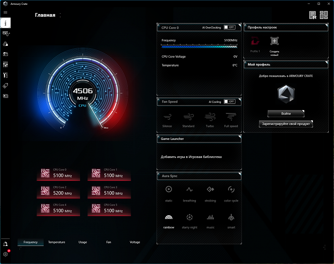Click the CPU 4506 MHz gauge dial
The height and width of the screenshot is (264, 334).
83,92
